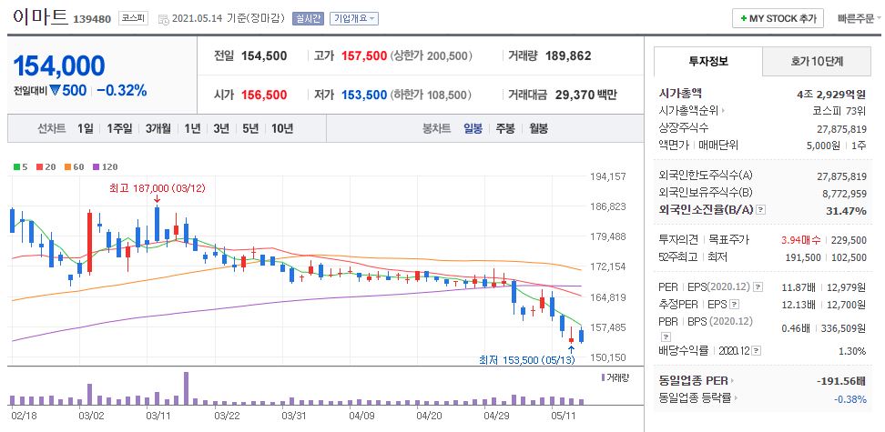This screenshot has width=885, height=432.
Task: Switch to the 투자정보 tab
Action: coord(707,62)
